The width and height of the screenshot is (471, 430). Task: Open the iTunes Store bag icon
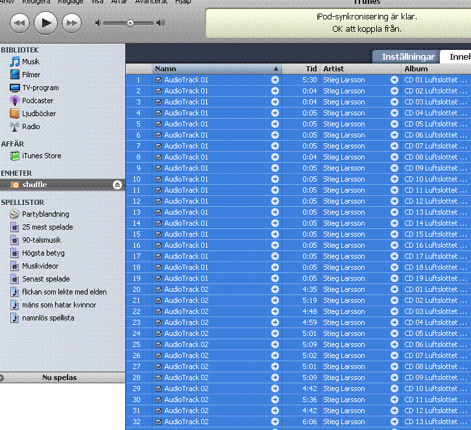(x=14, y=156)
